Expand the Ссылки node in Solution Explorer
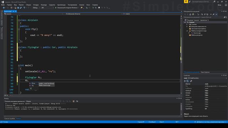The image size is (228, 128). 187,25
